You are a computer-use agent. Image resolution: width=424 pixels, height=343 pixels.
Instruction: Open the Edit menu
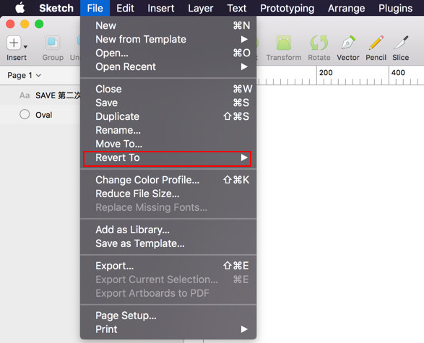coord(125,8)
